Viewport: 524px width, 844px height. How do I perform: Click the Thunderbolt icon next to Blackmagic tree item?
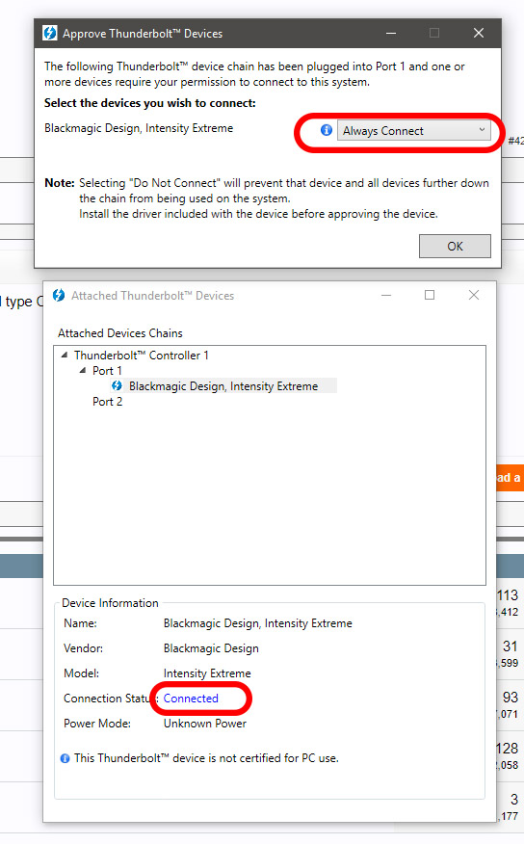[x=117, y=385]
